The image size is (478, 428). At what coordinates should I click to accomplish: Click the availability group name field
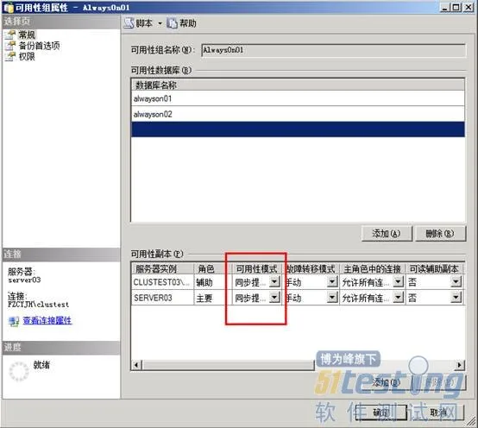(333, 50)
